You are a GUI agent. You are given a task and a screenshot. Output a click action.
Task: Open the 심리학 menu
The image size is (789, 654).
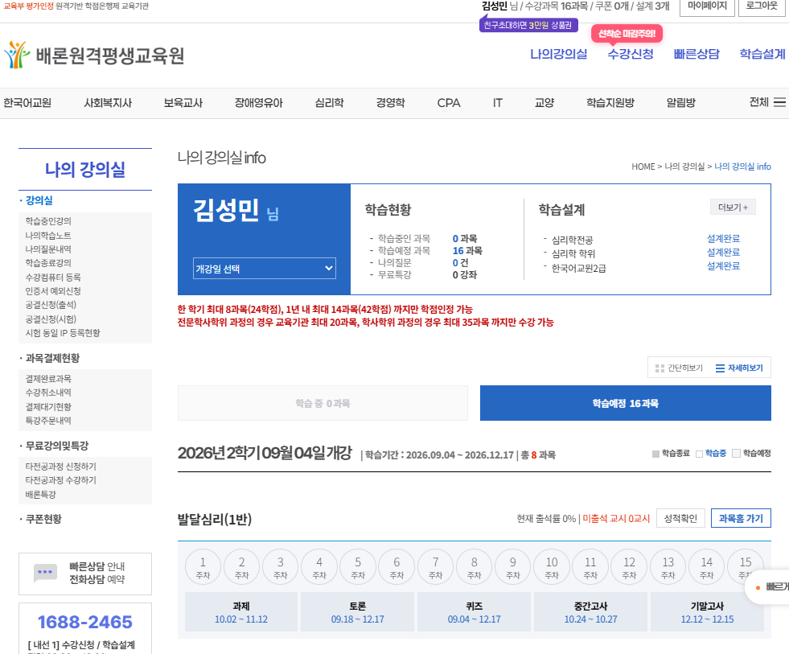329,103
